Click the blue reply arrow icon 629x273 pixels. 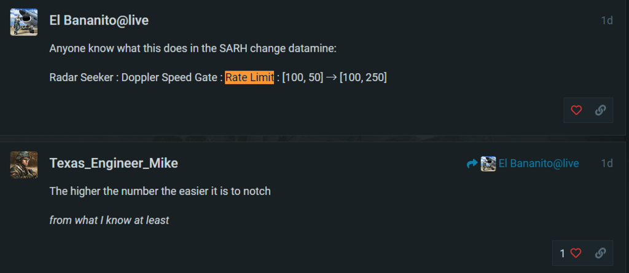(x=472, y=164)
